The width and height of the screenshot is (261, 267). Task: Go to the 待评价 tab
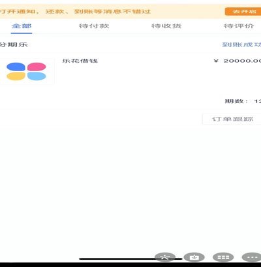point(239,26)
